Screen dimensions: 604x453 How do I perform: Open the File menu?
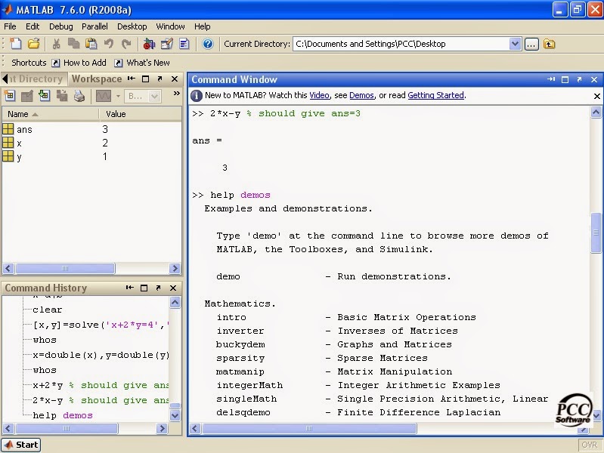click(x=10, y=26)
